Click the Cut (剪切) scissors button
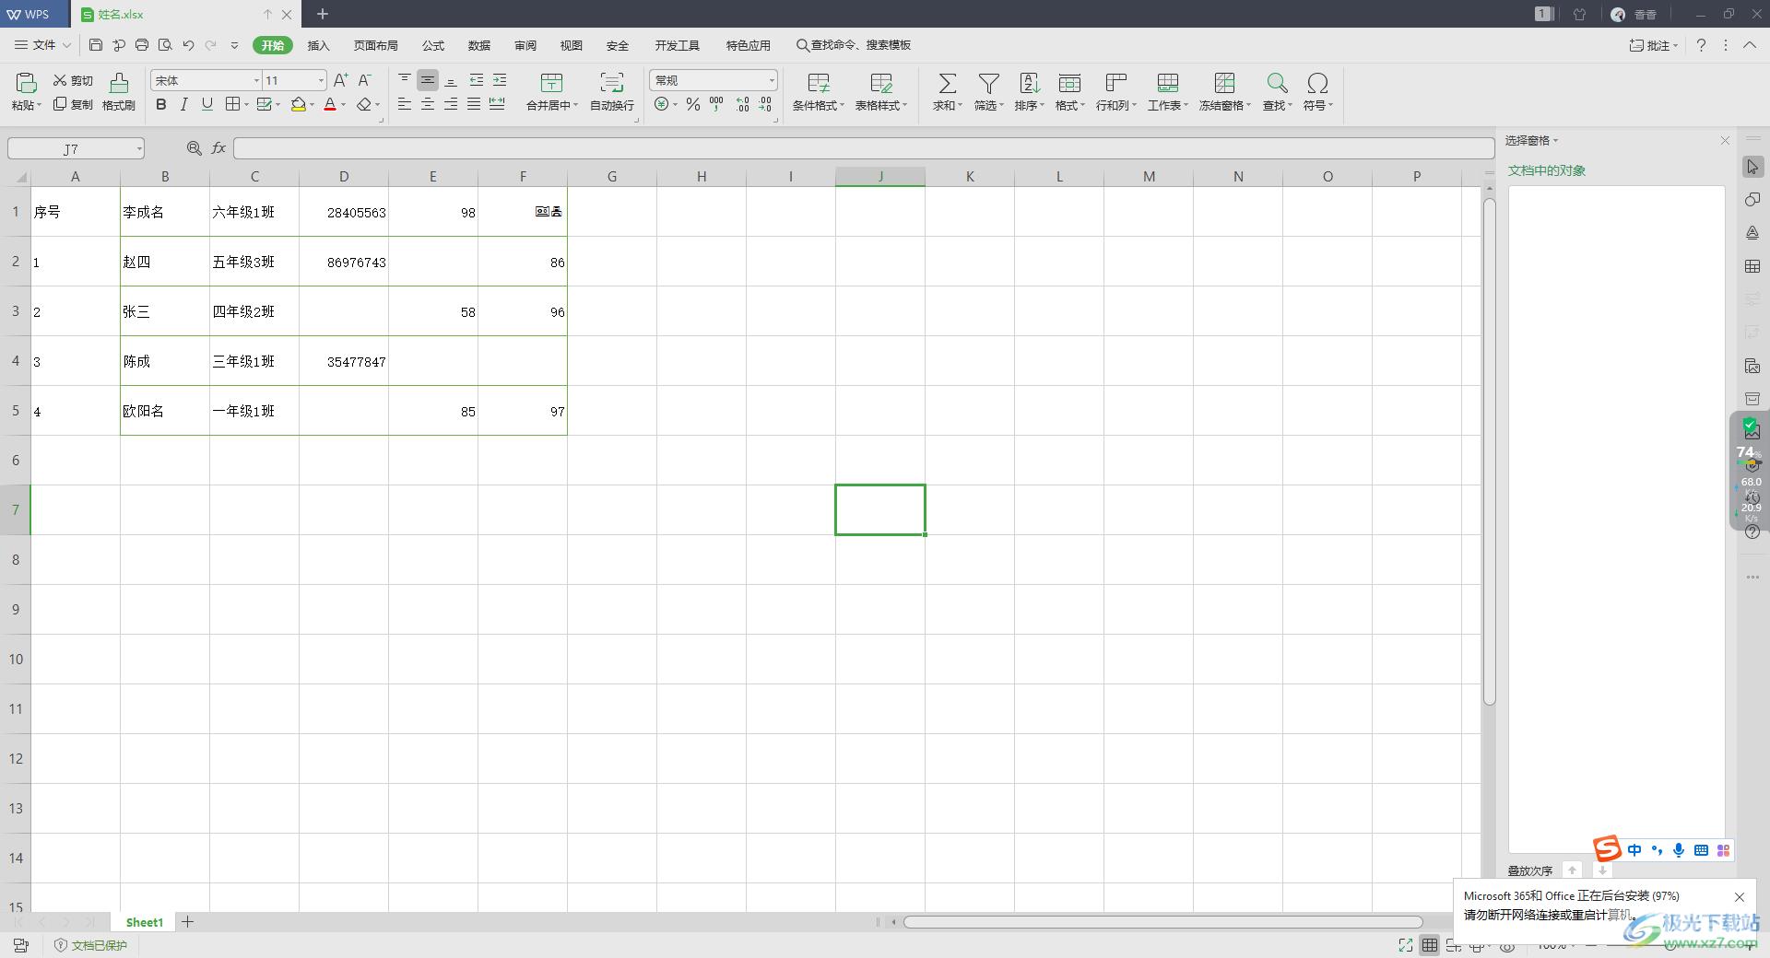The height and width of the screenshot is (958, 1770). pyautogui.click(x=73, y=80)
